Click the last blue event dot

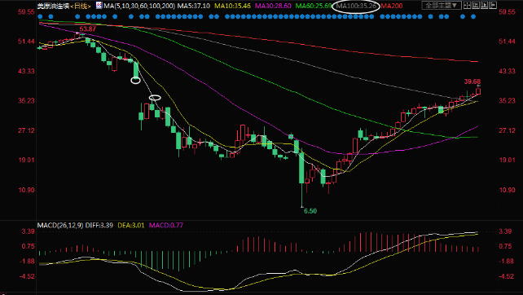click(473, 16)
